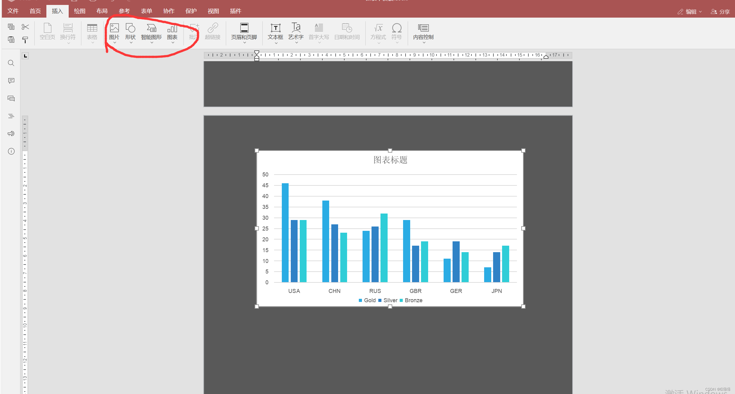Click the Paste clipboard icon
The image size is (735, 394).
coord(11,40)
